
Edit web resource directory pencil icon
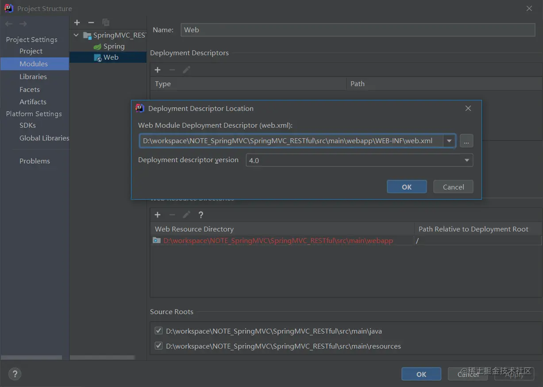186,215
